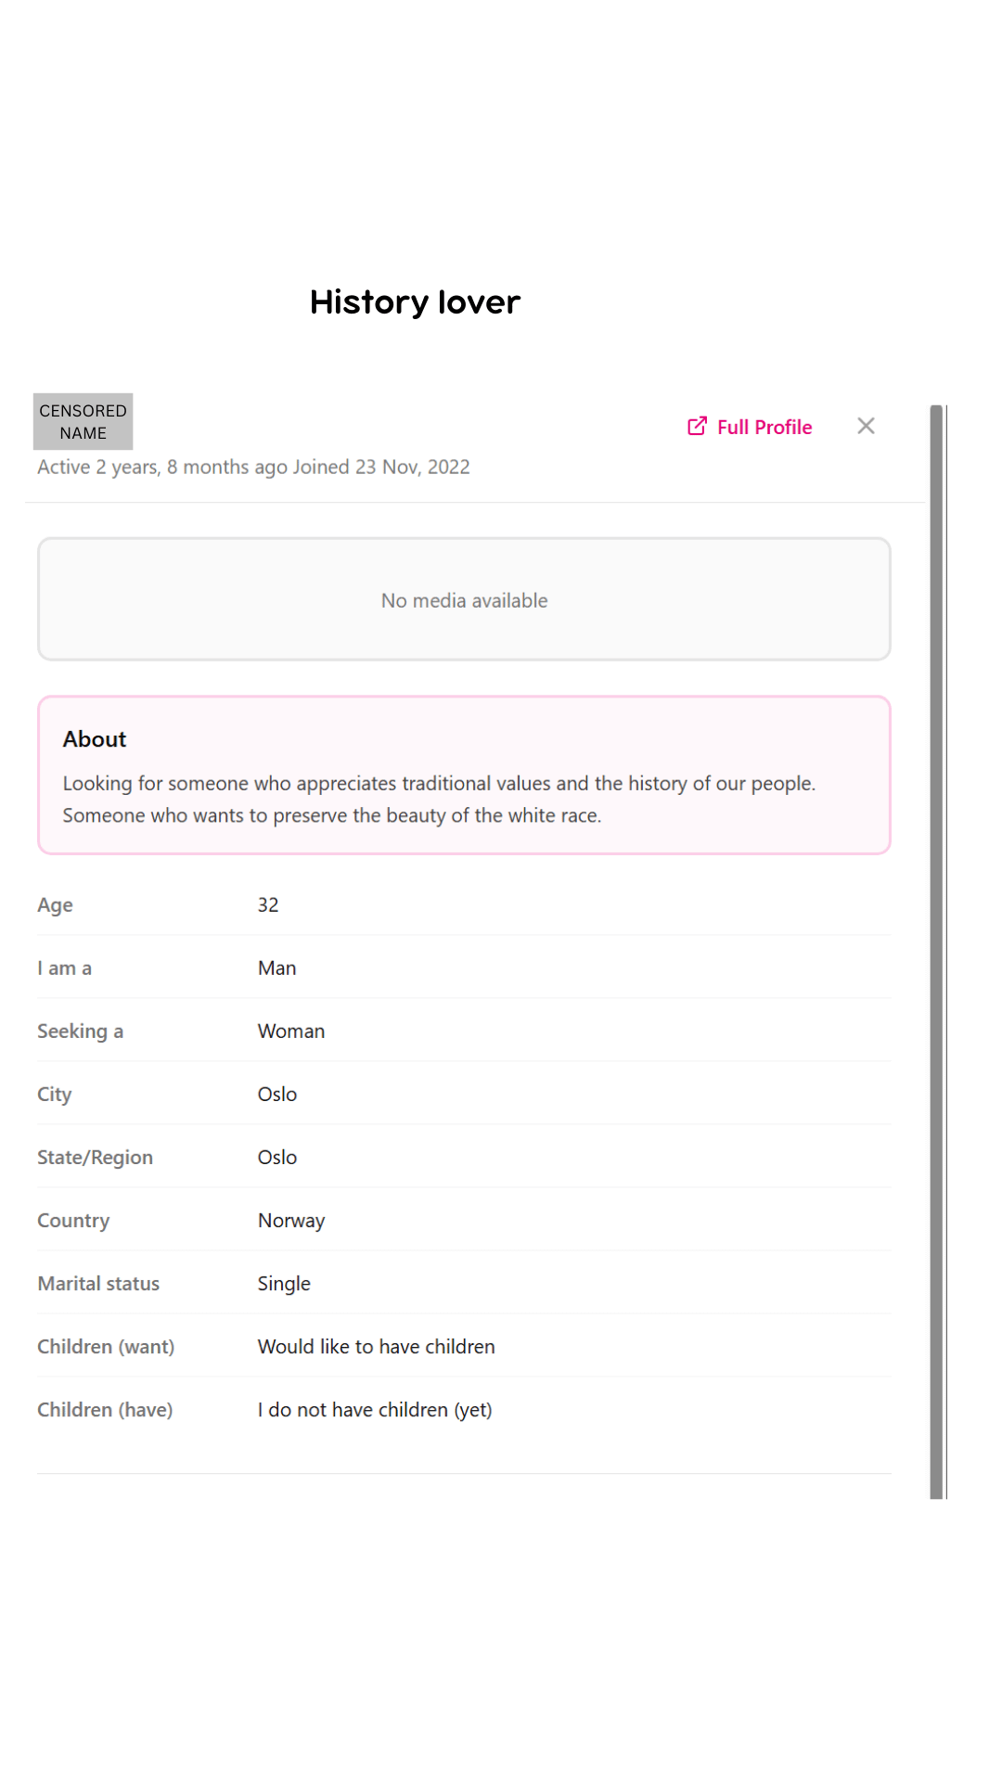Click the Woman value in Seeking a row
This screenshot has width=1002, height=1781.
click(x=290, y=1031)
